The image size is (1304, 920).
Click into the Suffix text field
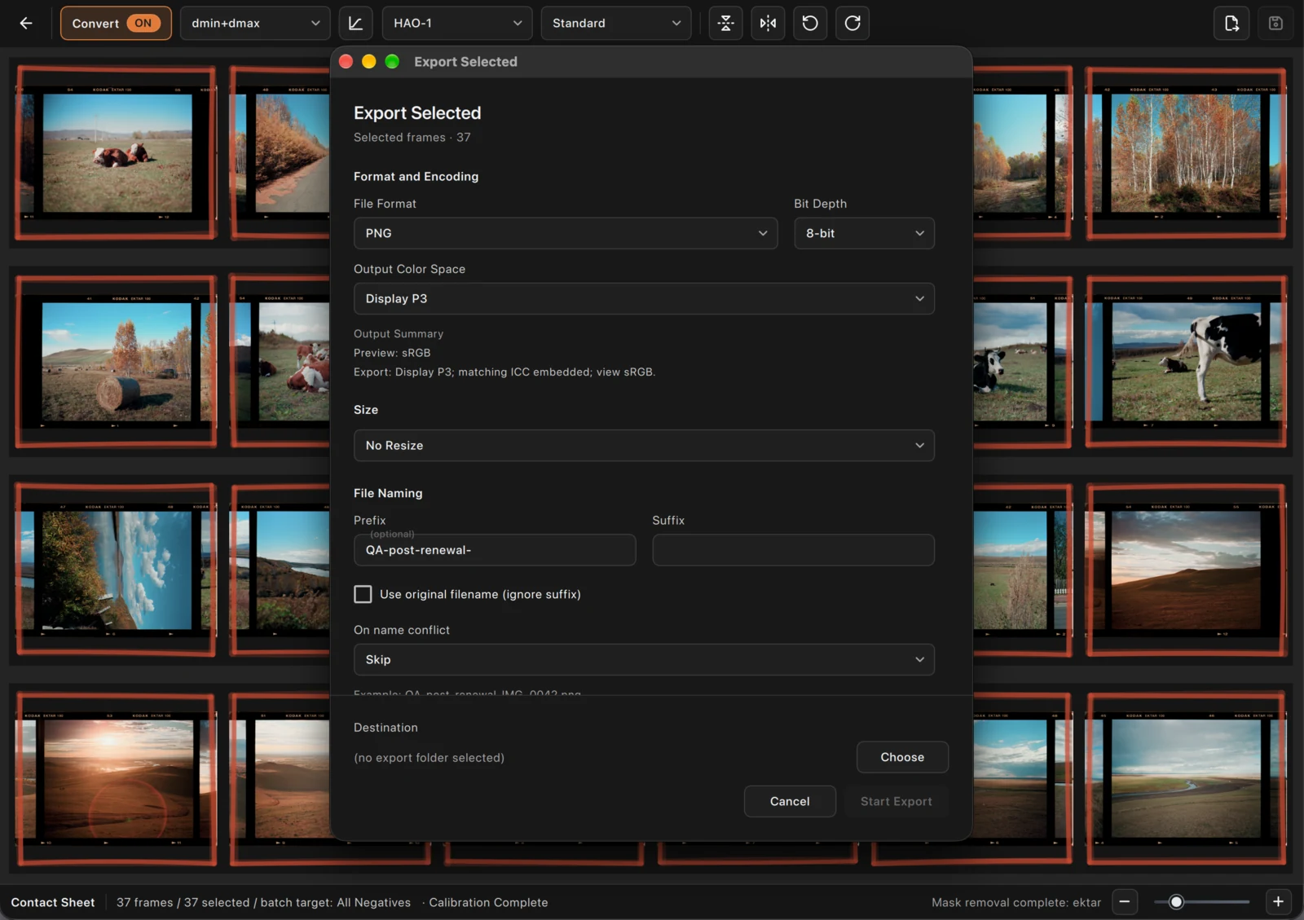click(793, 550)
